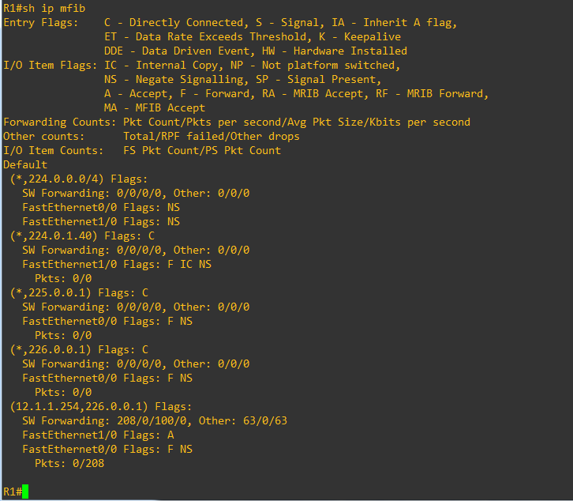Click 'SW Forwarding: 208/0/100/0' text
The height and width of the screenshot is (501, 573).
[x=107, y=421]
